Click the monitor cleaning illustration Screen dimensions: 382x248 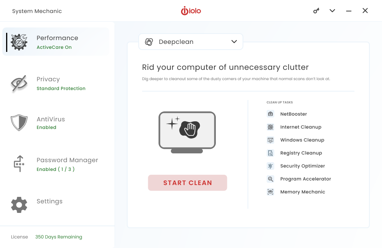pos(187,132)
